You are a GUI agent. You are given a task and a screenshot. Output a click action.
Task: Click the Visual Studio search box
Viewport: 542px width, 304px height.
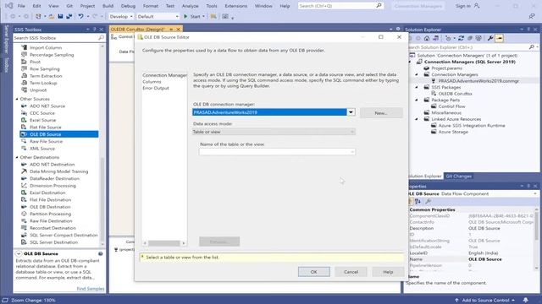click(340, 6)
